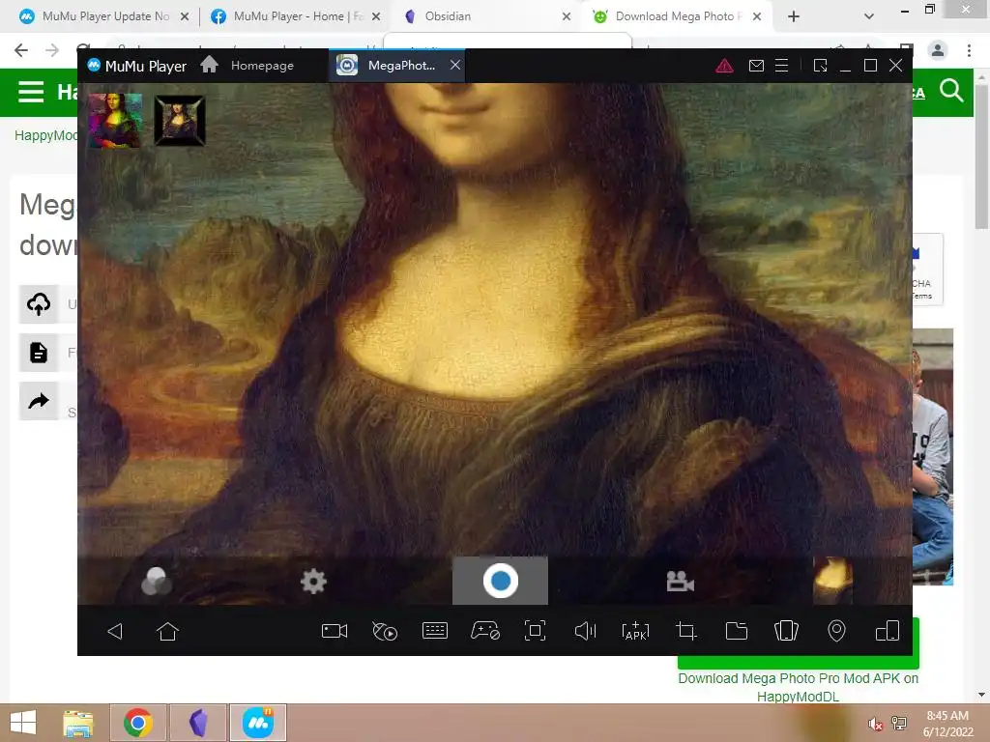Open the MuMu mail envelope icon
The height and width of the screenshot is (742, 990).
click(756, 65)
